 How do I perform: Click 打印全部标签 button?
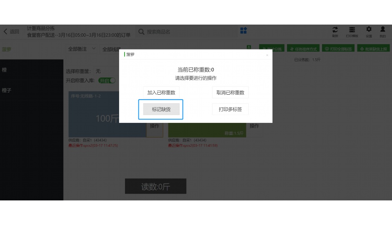[x=338, y=48]
